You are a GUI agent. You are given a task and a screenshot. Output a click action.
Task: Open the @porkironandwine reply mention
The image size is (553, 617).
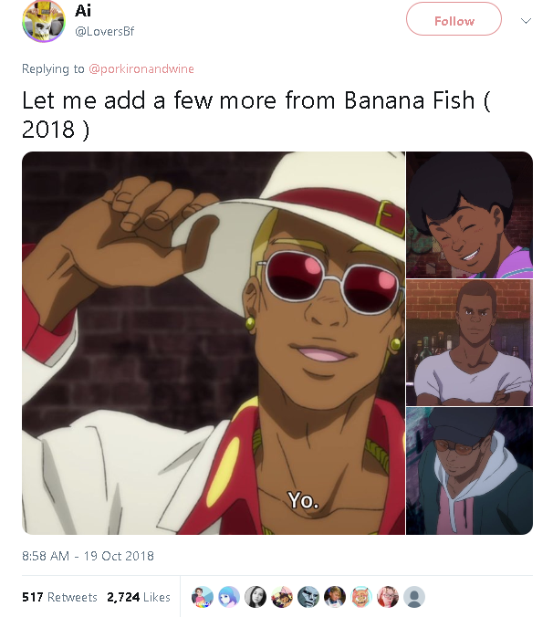(141, 68)
